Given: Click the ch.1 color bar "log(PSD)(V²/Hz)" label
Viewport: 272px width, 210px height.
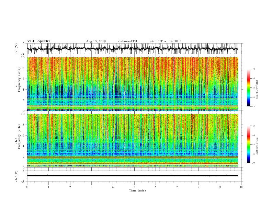Looking at the screenshot, I should (257, 90).
